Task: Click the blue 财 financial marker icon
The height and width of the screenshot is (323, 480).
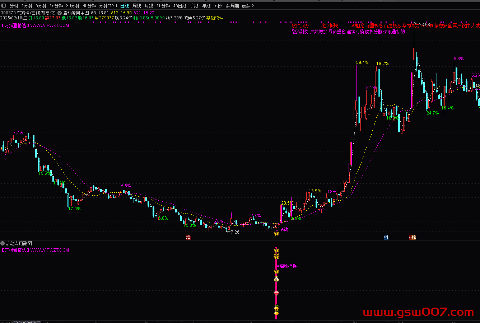Action: click(386, 238)
